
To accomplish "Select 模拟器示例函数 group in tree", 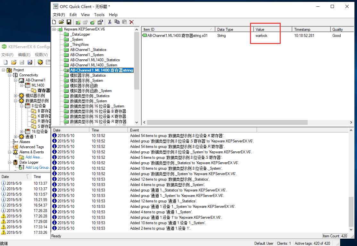I will pos(84,86).
